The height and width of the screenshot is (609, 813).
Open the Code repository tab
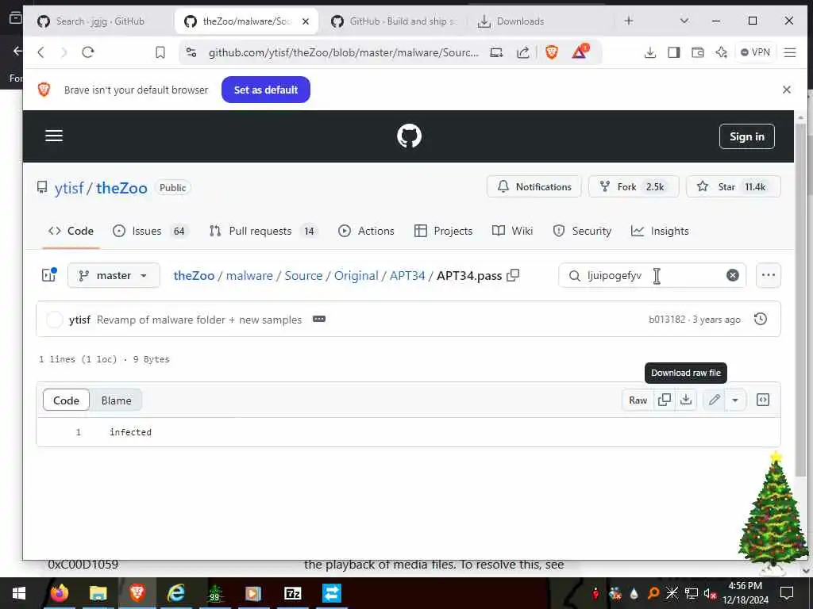tap(71, 231)
